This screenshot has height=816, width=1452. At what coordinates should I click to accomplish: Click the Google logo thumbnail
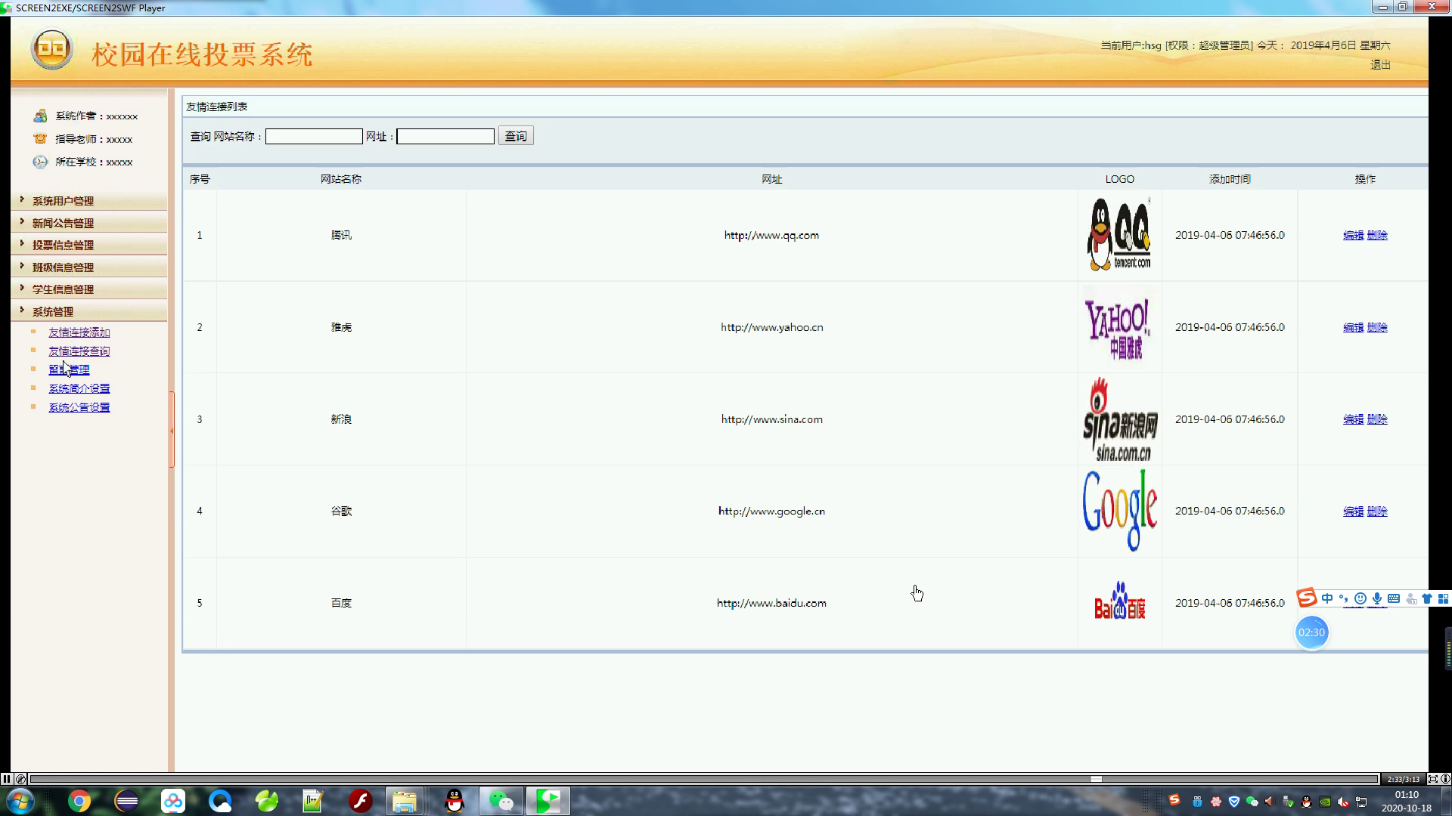1119,511
